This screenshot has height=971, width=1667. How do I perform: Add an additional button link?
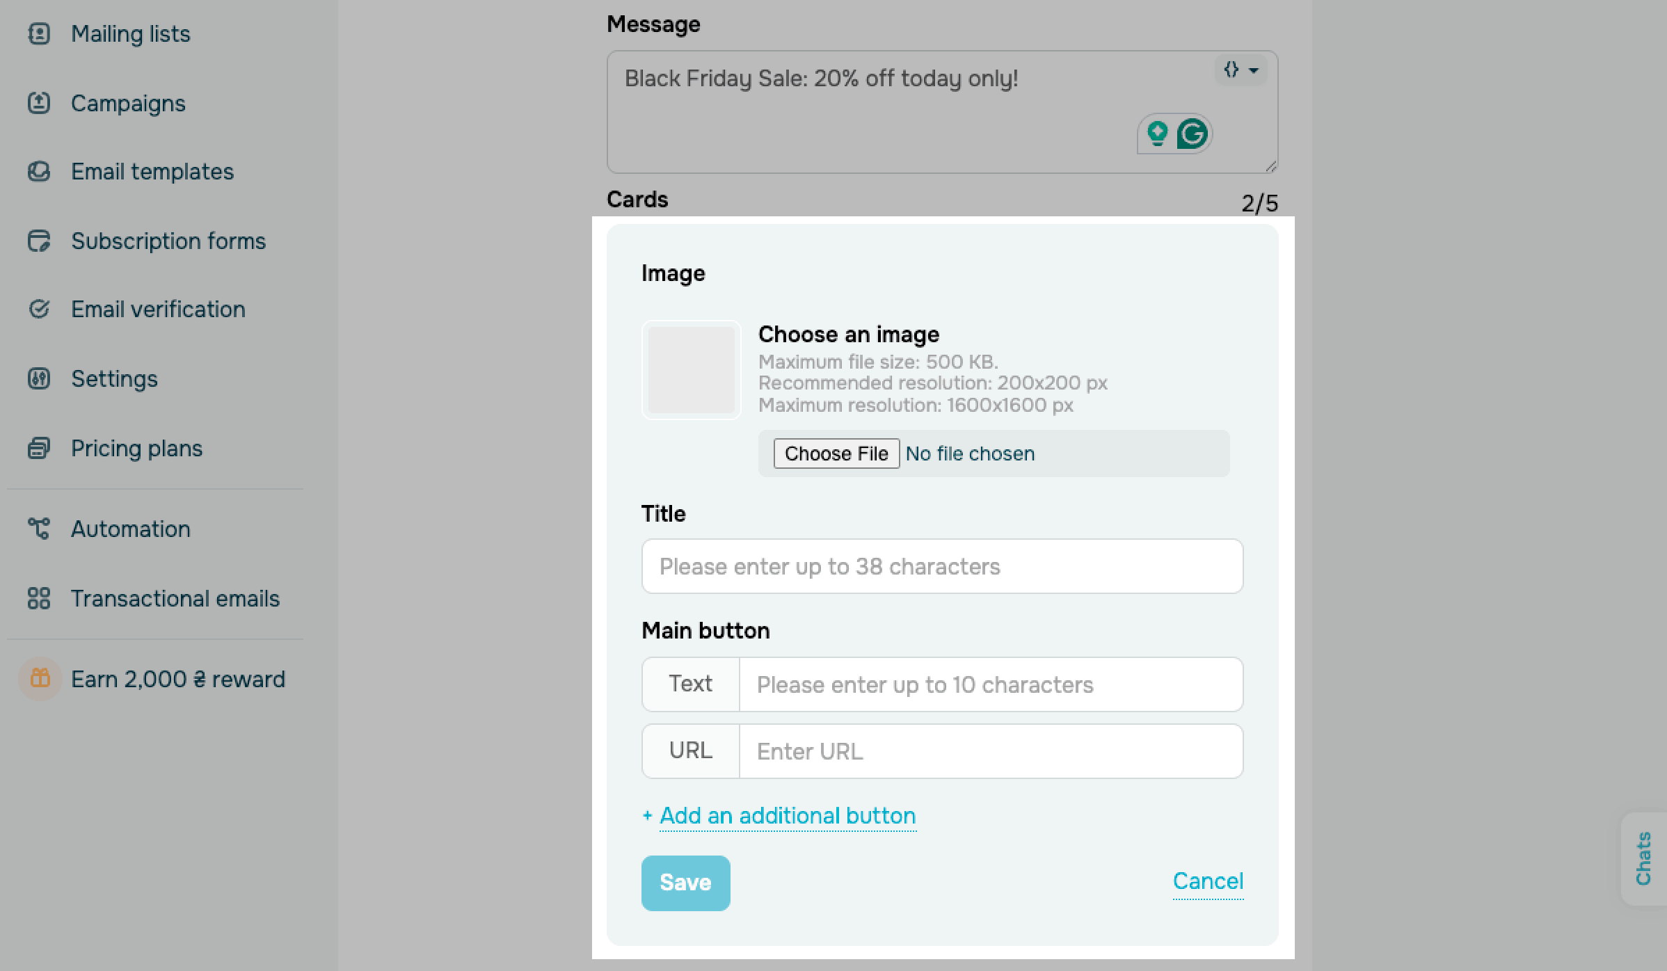tap(787, 816)
